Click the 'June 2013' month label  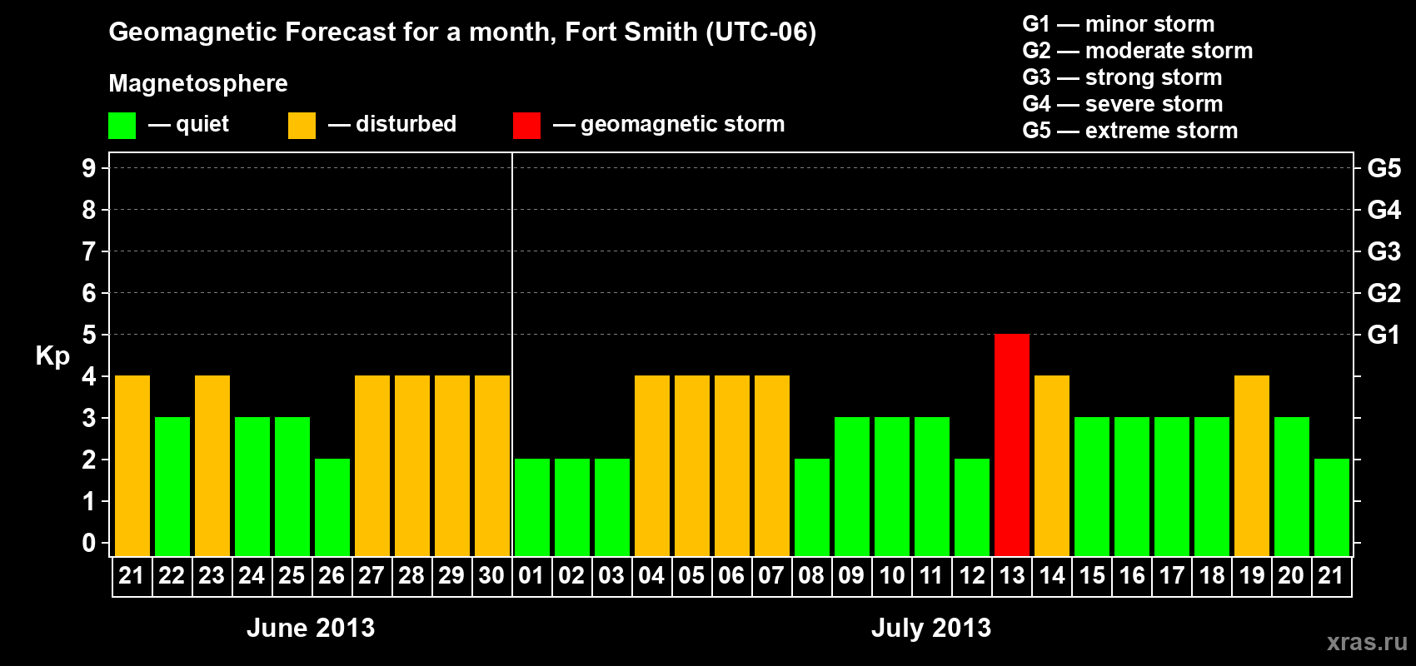(x=311, y=628)
